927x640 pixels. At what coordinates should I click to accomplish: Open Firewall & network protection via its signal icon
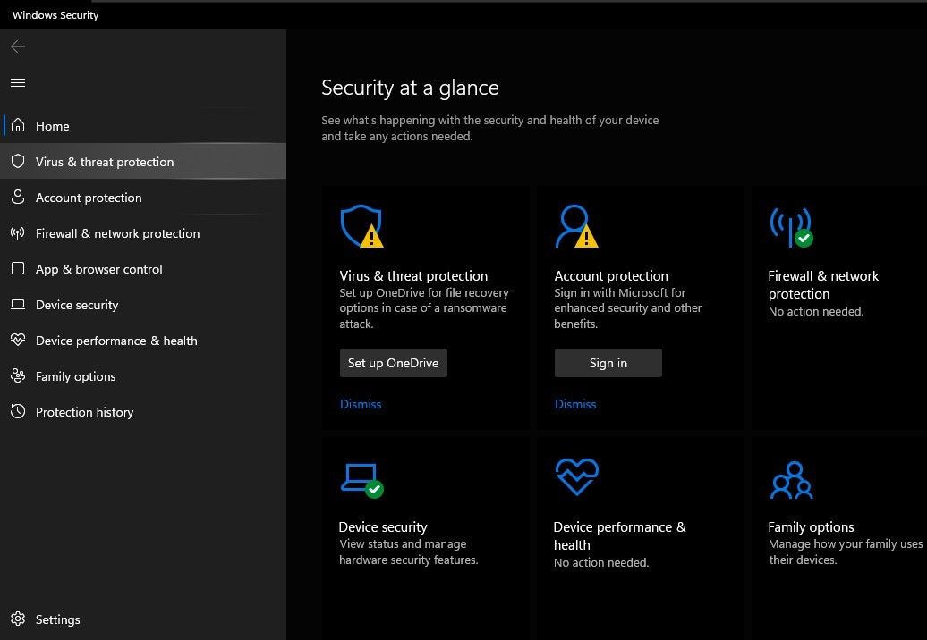tap(790, 225)
